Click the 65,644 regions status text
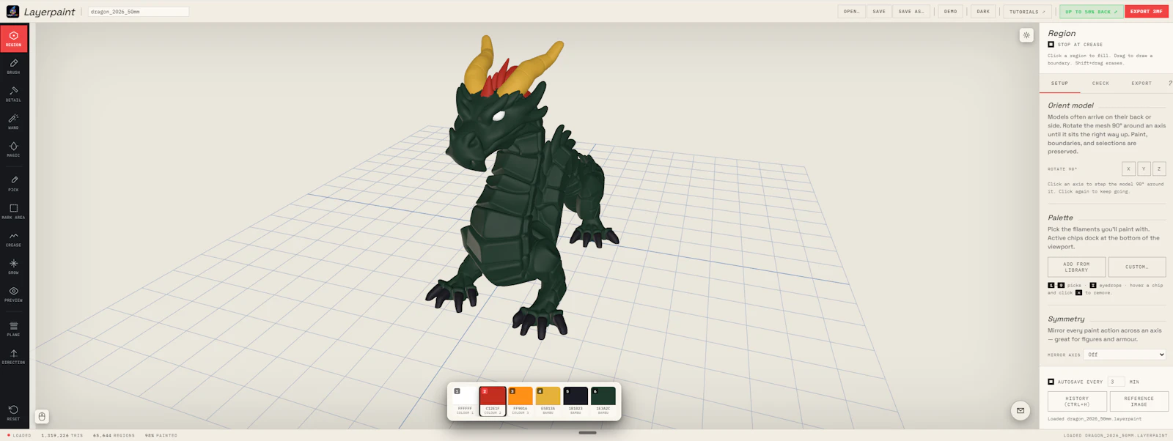The height and width of the screenshot is (441, 1173). click(114, 435)
